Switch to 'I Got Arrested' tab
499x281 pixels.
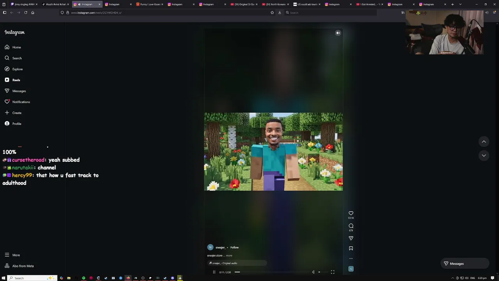pyautogui.click(x=370, y=4)
